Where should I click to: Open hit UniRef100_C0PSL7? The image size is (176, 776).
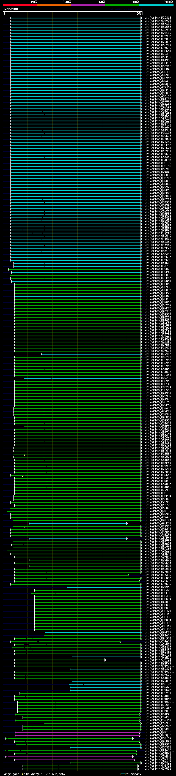tap(158, 581)
